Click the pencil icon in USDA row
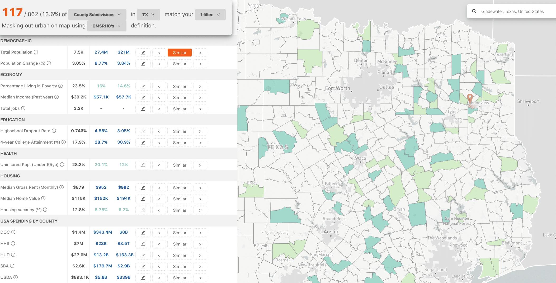Screen dimensions: 556x283 pos(143,278)
